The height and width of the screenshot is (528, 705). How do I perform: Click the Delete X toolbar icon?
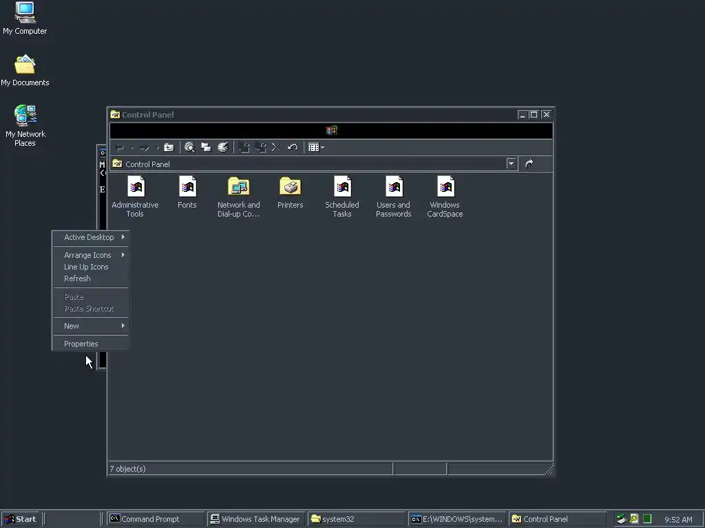pos(276,147)
